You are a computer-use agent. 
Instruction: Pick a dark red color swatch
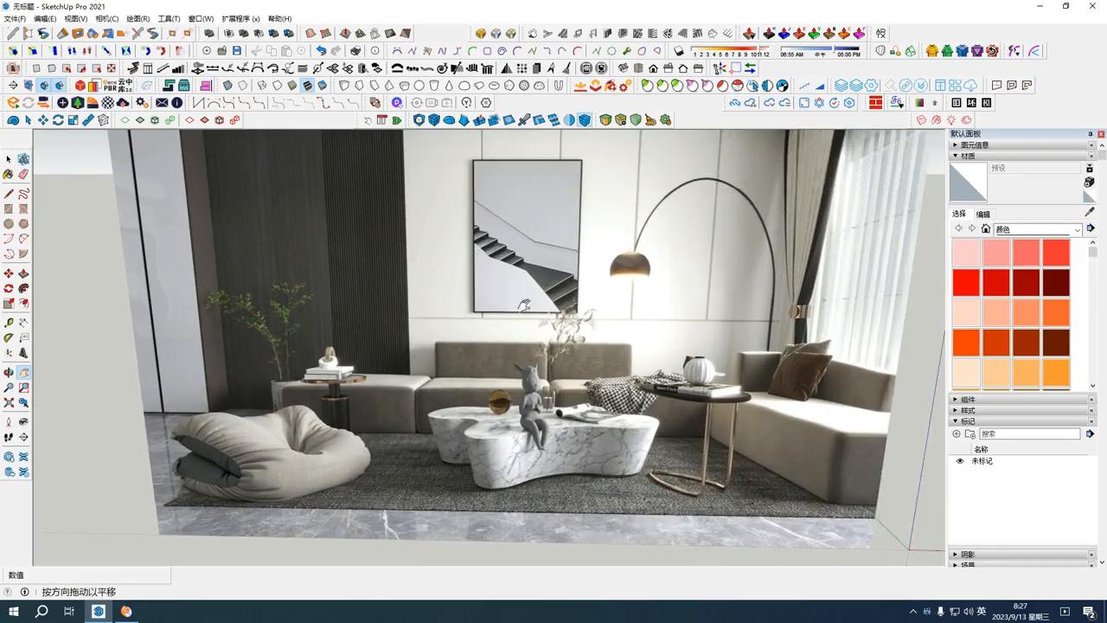[x=1053, y=281]
